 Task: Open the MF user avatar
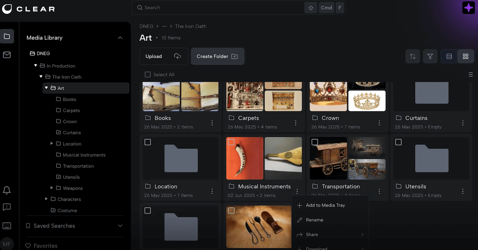tap(6, 244)
